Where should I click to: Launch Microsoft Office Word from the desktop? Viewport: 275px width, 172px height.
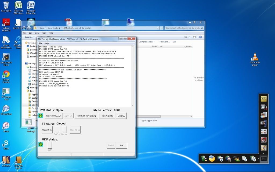(x=31, y=8)
